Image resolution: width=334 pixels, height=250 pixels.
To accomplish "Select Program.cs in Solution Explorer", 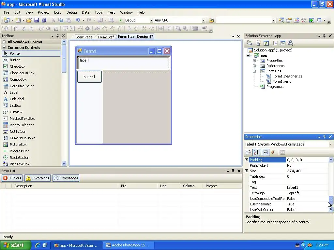I will 275,87.
